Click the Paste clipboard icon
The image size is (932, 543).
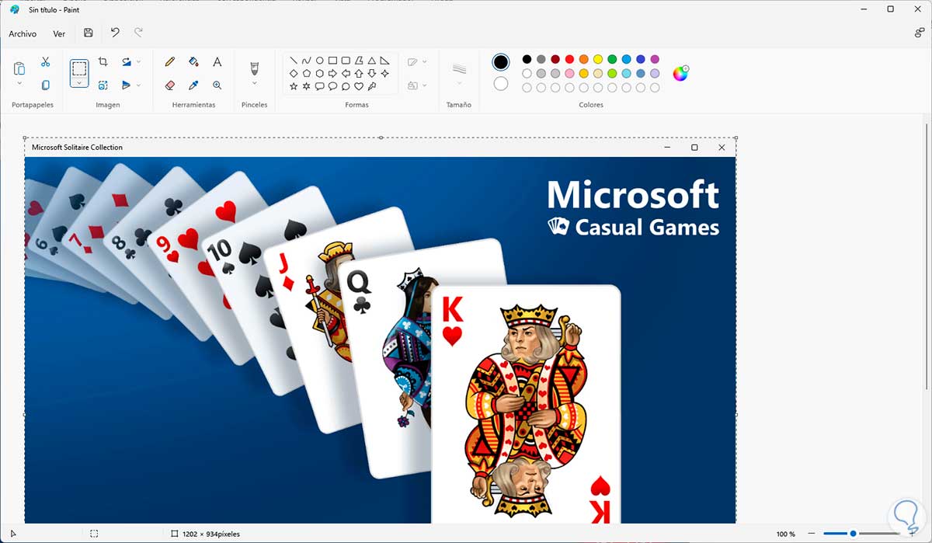coord(19,68)
